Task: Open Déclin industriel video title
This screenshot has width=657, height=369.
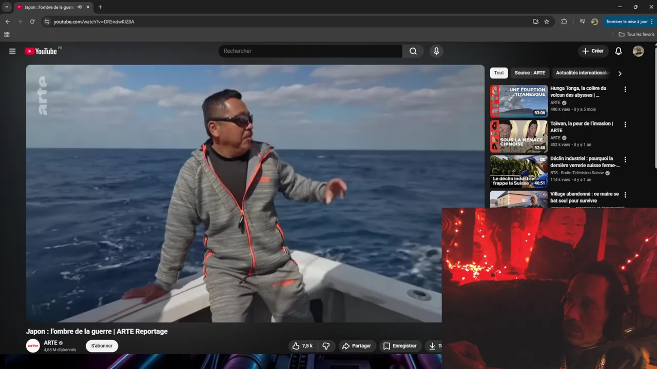Action: 585,162
